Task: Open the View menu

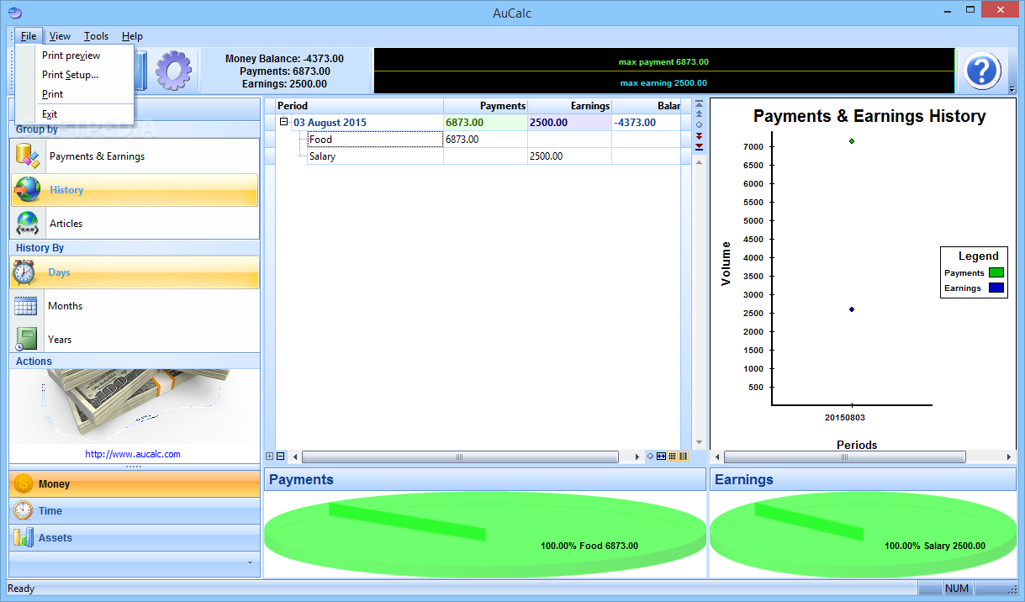Action: click(x=60, y=36)
